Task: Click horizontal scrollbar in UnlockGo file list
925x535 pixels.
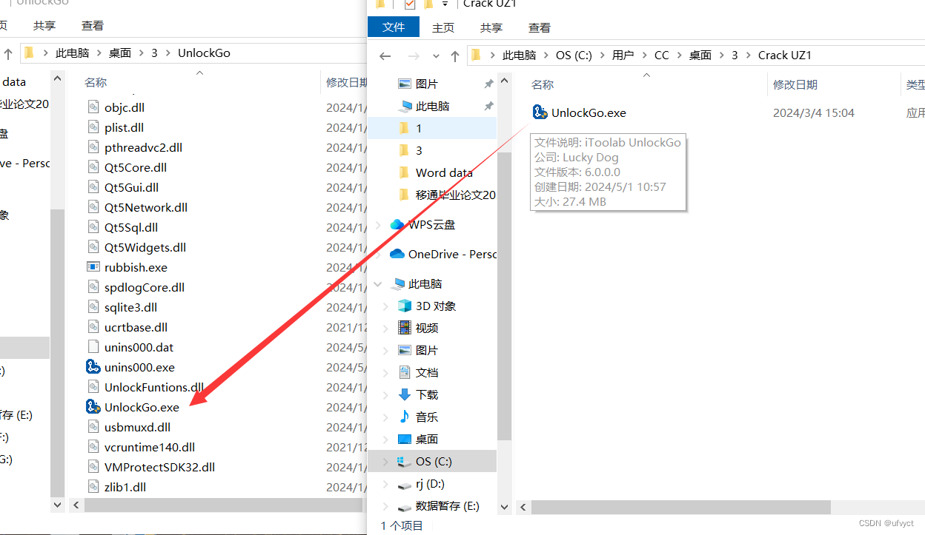Action: (x=222, y=505)
